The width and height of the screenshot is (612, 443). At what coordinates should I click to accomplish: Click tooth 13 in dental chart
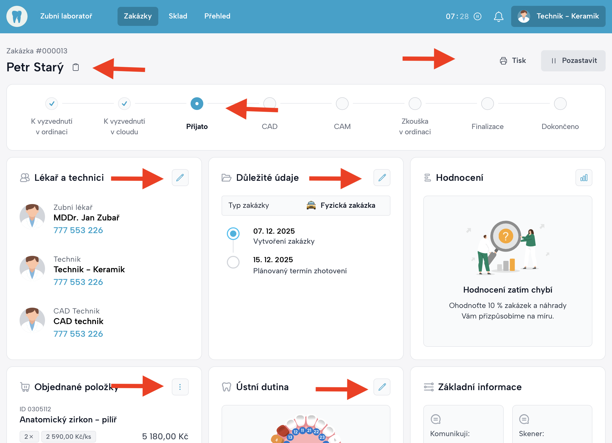[290, 437]
